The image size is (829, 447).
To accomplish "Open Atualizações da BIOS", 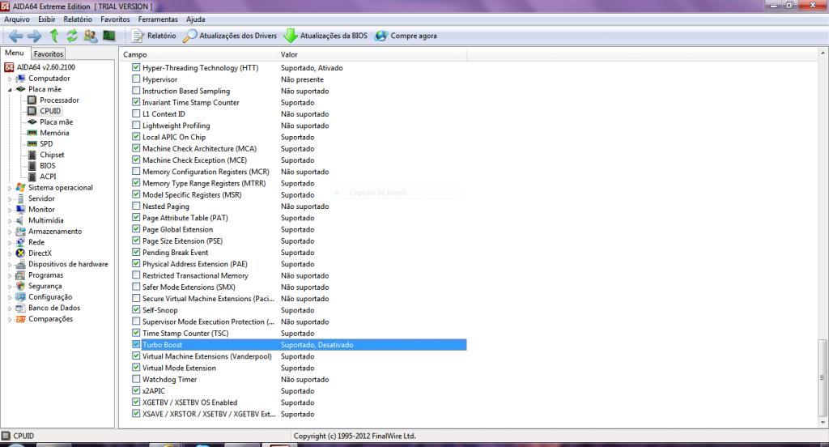I will coord(325,36).
